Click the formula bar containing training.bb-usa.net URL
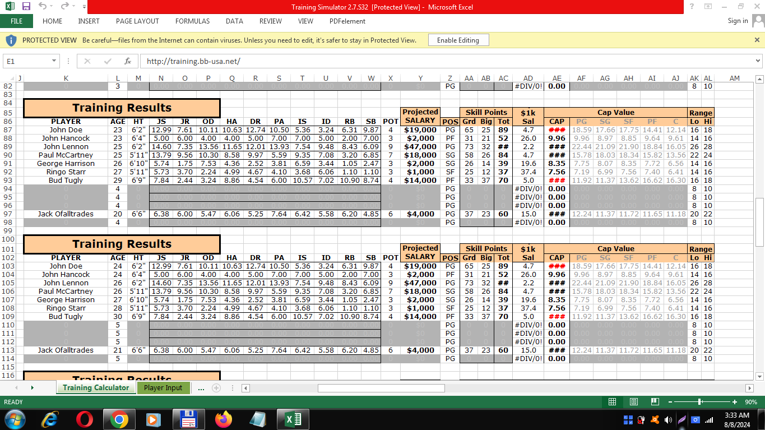The image size is (765, 430). click(447, 61)
